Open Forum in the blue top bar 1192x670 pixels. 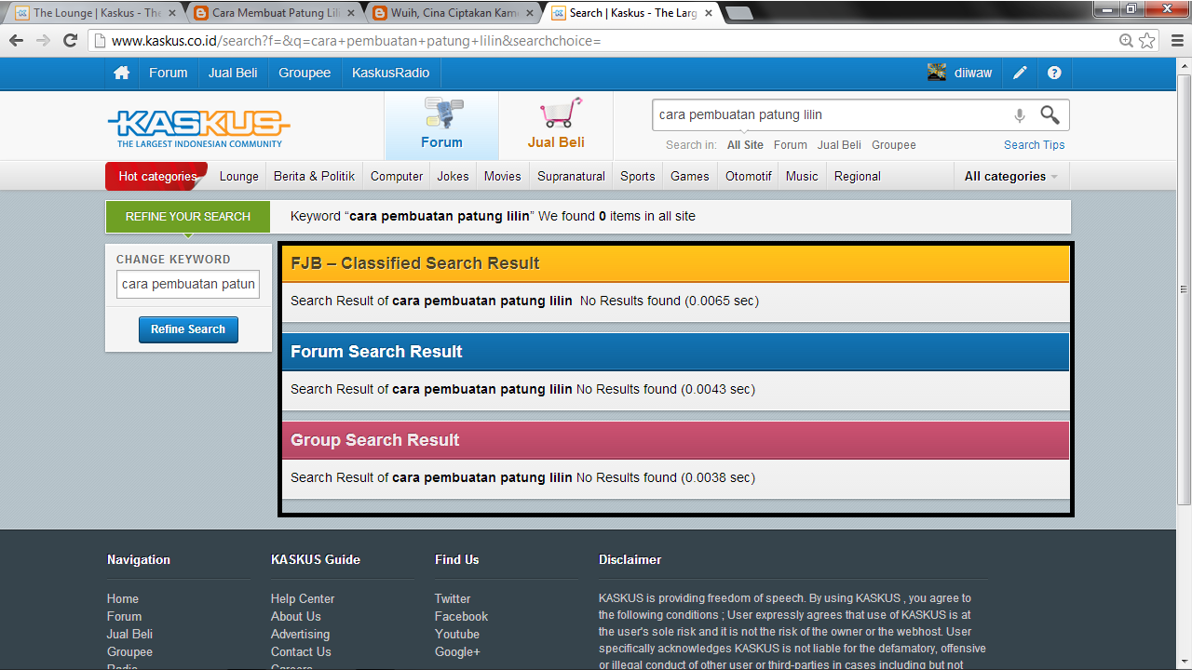pos(169,73)
